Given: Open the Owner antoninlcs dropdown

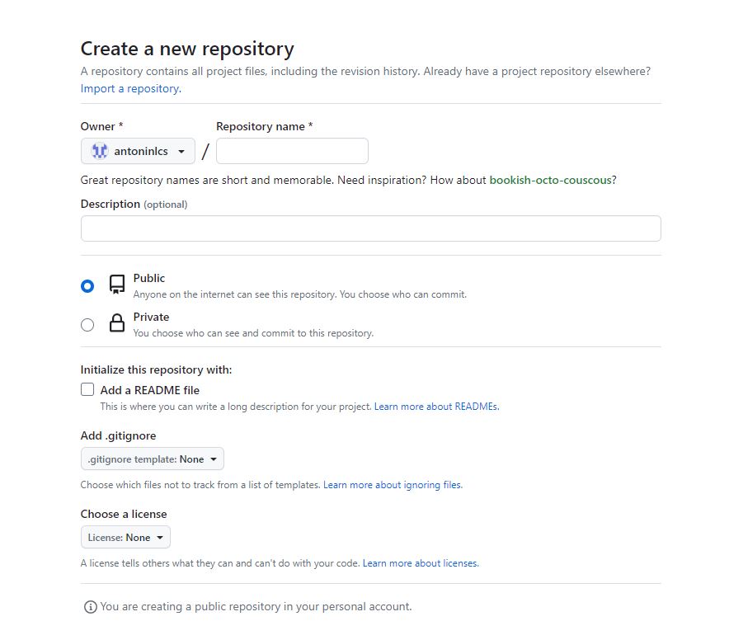Looking at the screenshot, I should [138, 152].
